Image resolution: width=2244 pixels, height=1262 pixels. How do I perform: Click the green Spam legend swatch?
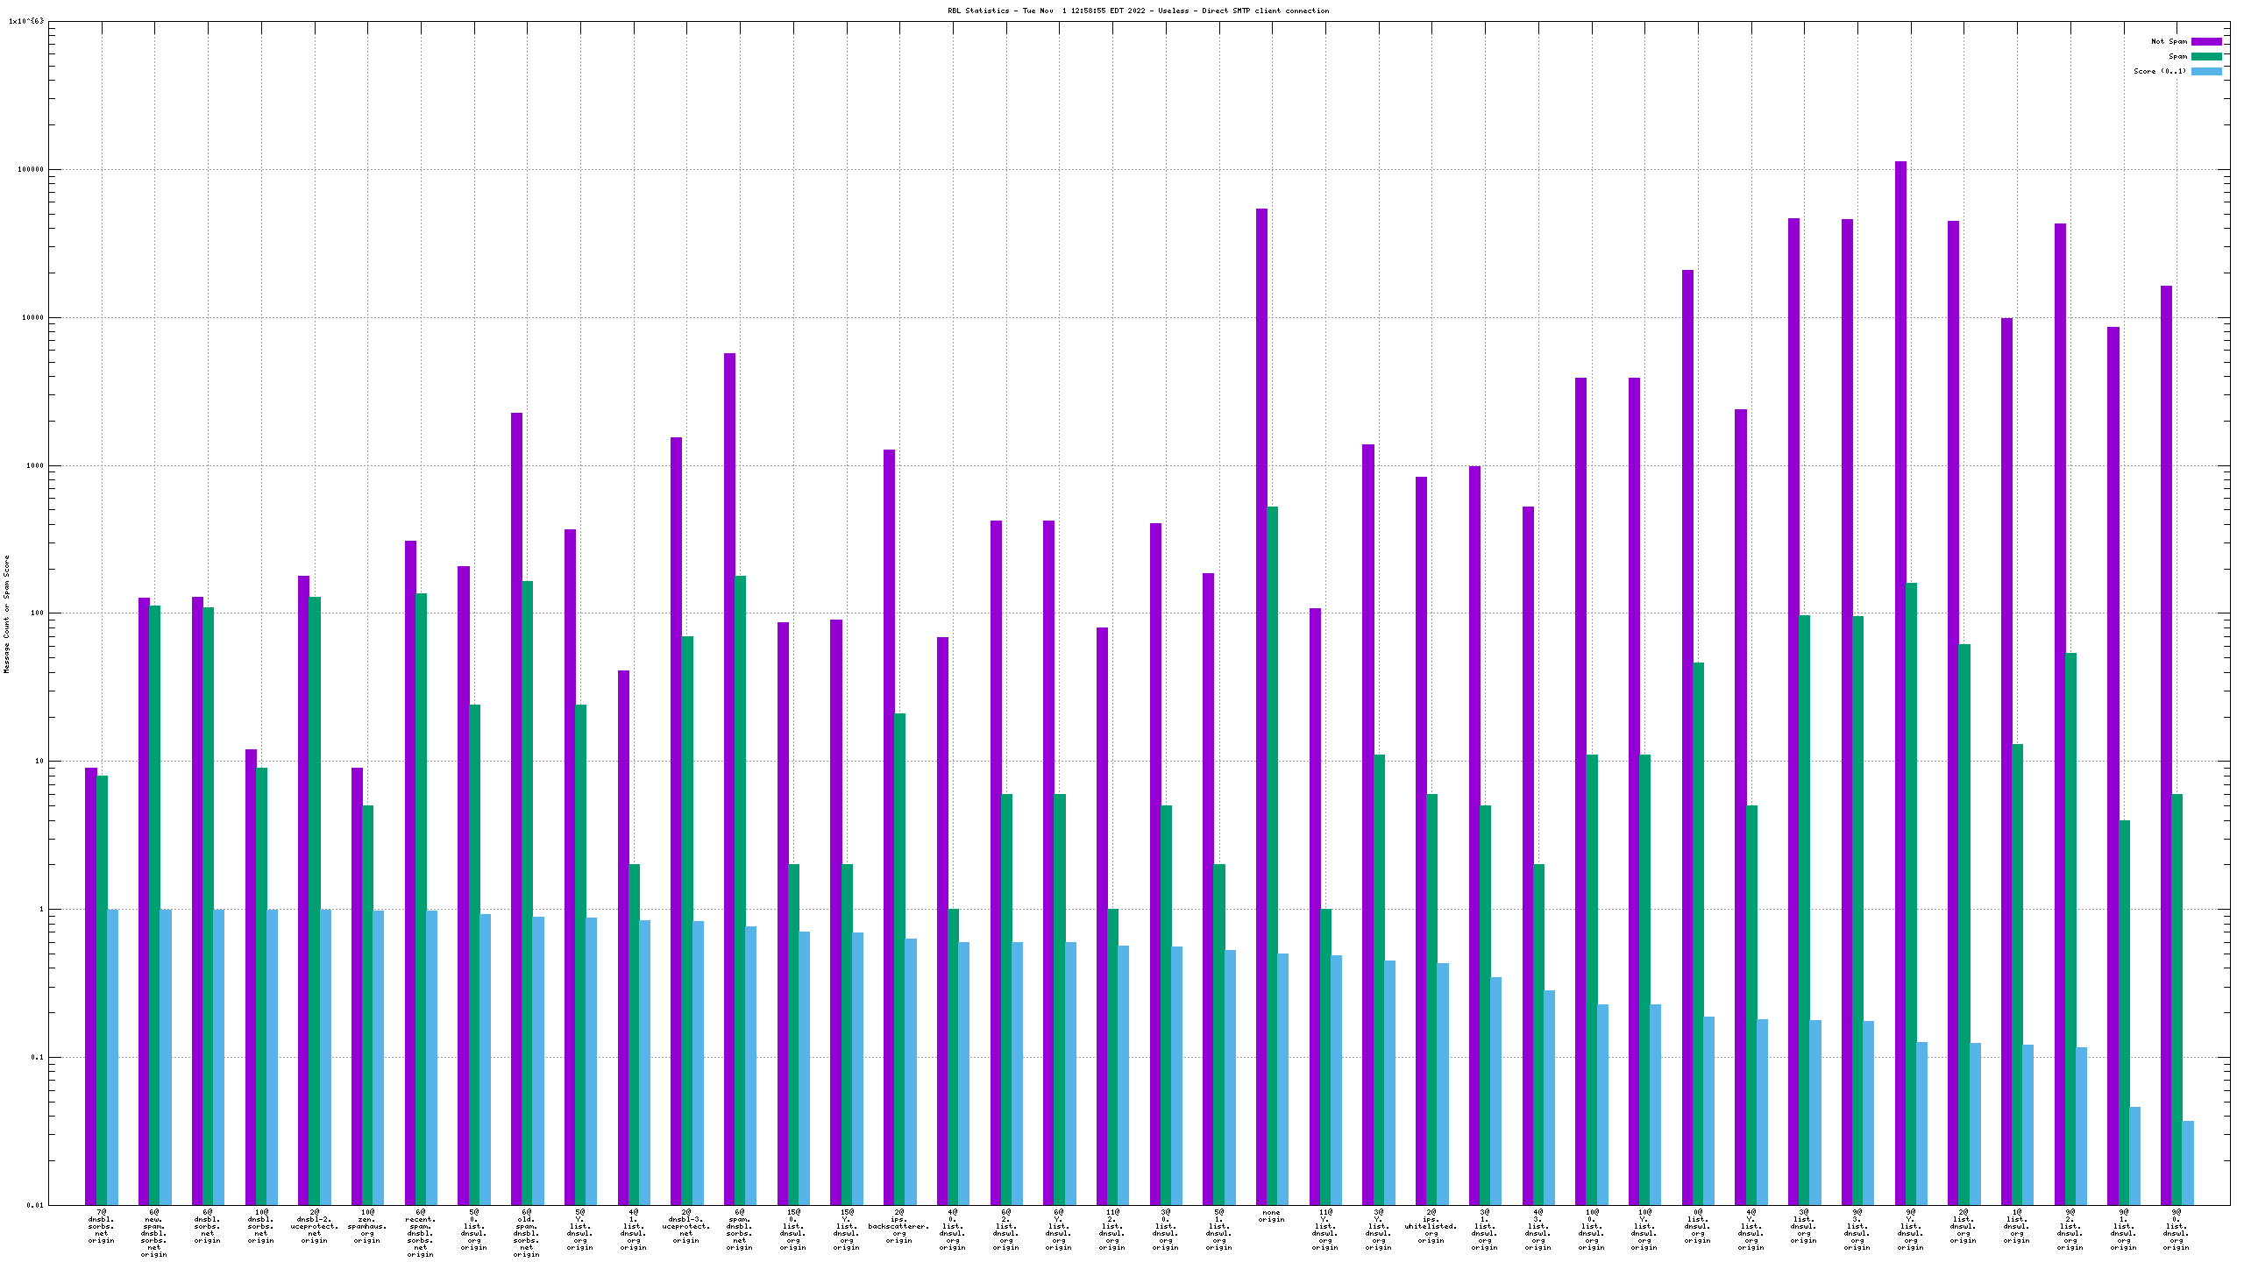[2206, 56]
